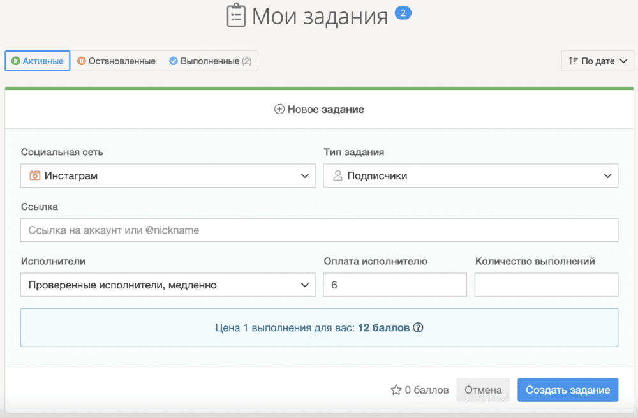Click the blue tasks counter badge

pos(403,12)
